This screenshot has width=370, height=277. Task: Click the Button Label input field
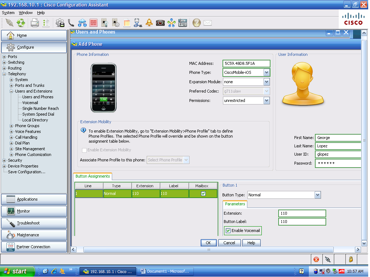(x=302, y=222)
